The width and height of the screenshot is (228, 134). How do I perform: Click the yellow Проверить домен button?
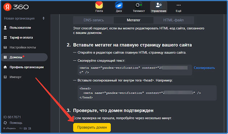click(x=92, y=128)
